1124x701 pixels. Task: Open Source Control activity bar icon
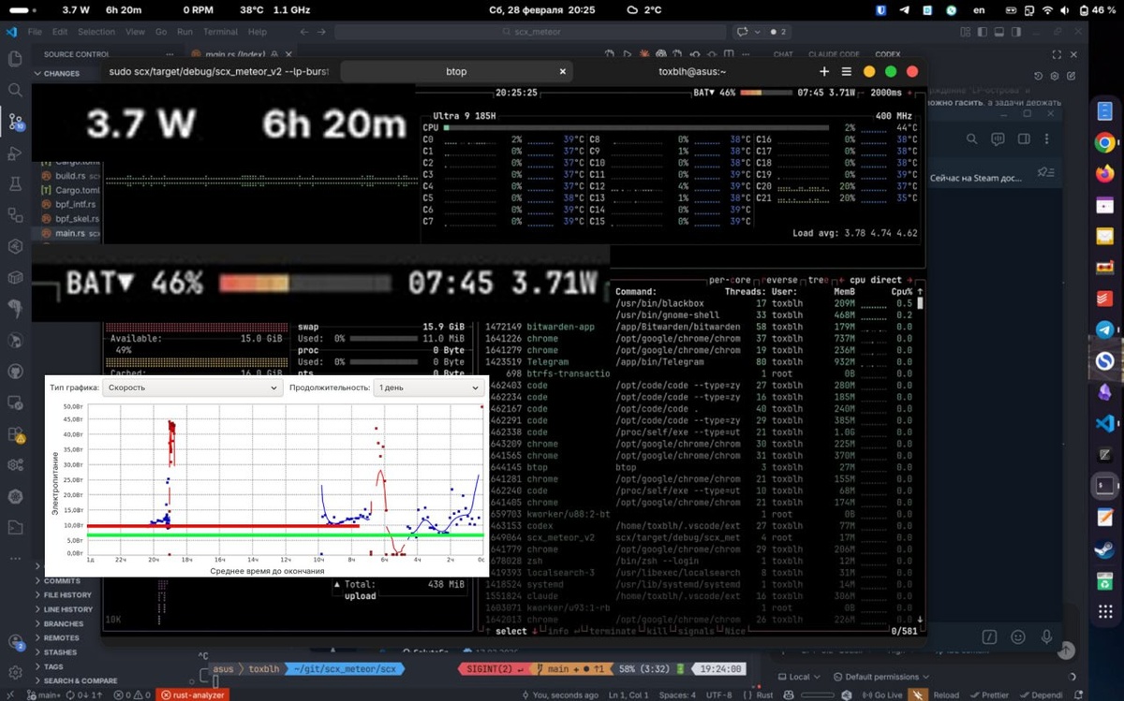15,122
